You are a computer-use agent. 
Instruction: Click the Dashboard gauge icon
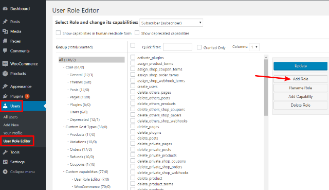pos(5,9)
